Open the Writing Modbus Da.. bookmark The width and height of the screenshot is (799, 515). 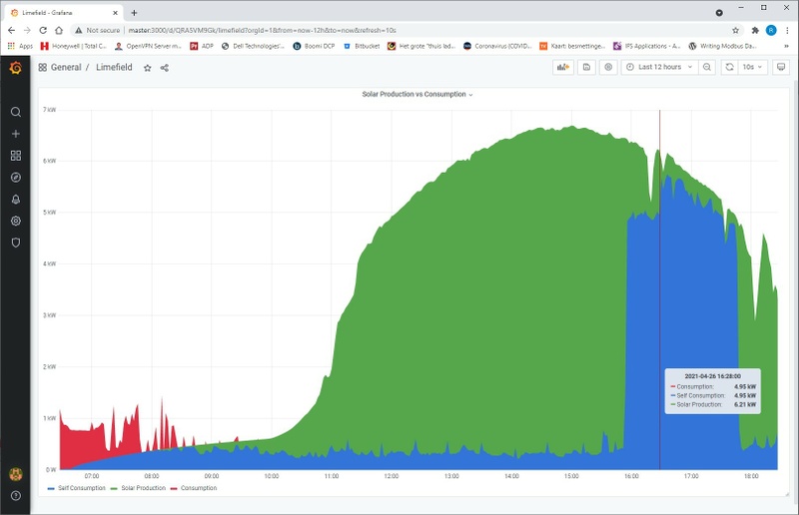click(x=722, y=46)
